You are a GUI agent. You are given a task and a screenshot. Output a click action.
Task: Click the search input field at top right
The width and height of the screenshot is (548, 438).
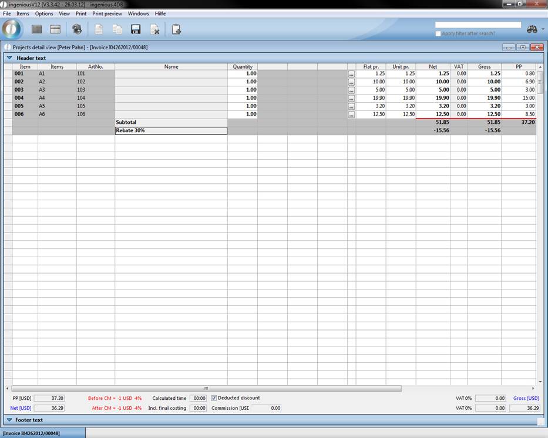tap(478, 25)
